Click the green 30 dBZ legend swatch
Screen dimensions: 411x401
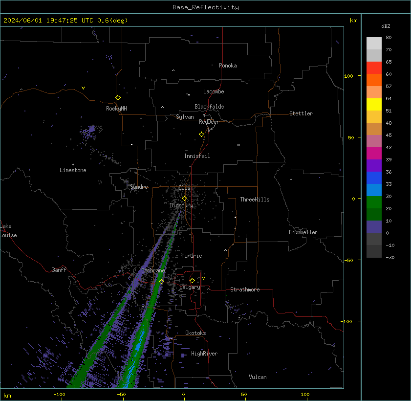tap(374, 202)
